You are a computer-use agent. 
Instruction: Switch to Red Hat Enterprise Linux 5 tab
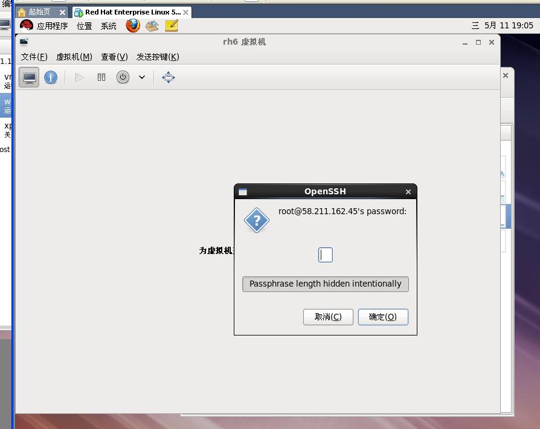click(133, 12)
